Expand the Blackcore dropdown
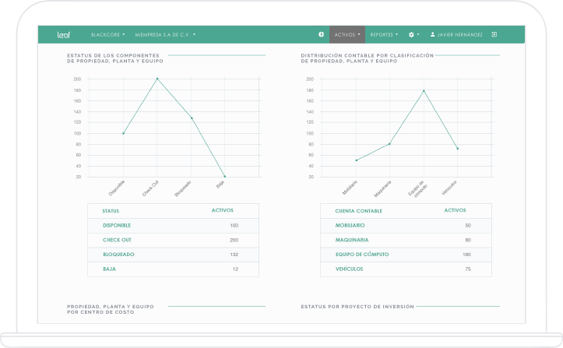Screen dimensions: 563x348 tap(107, 35)
